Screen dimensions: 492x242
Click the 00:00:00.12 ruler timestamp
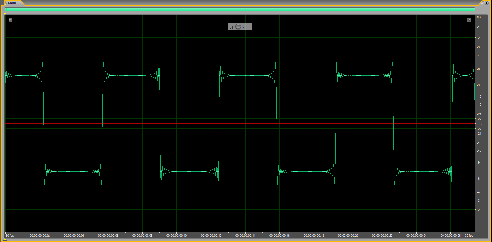pos(211,235)
